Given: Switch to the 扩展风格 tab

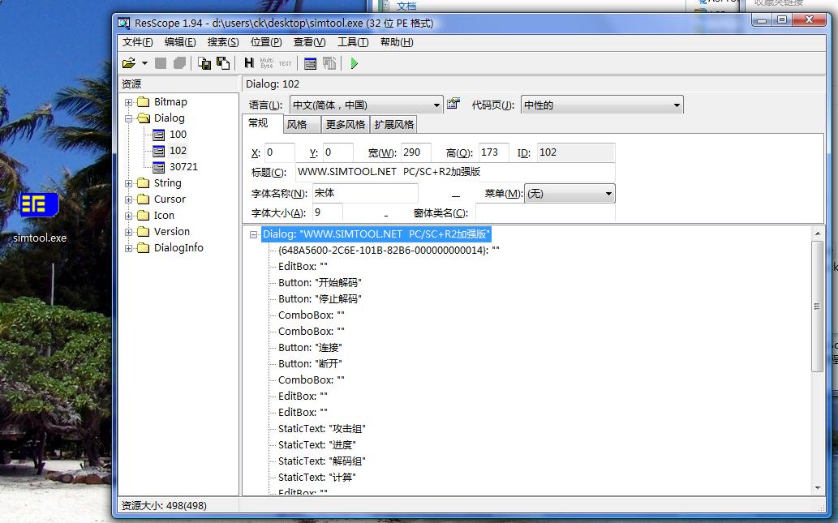Looking at the screenshot, I should coord(394,125).
